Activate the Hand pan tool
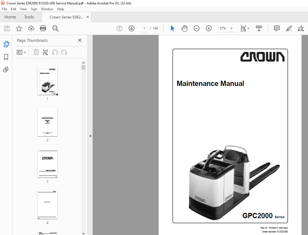Viewport: 308px width, 235px height. (x=184, y=29)
